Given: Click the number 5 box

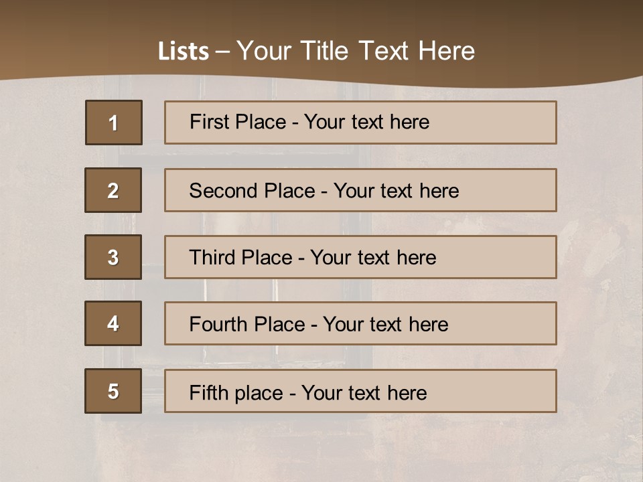Looking at the screenshot, I should (x=113, y=391).
